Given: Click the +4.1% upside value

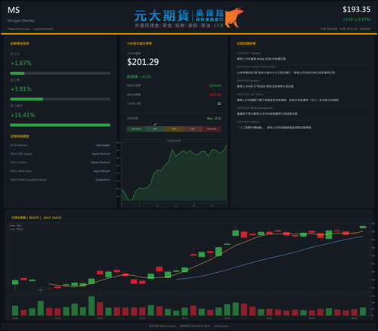Looking at the screenshot, I should [x=146, y=76].
